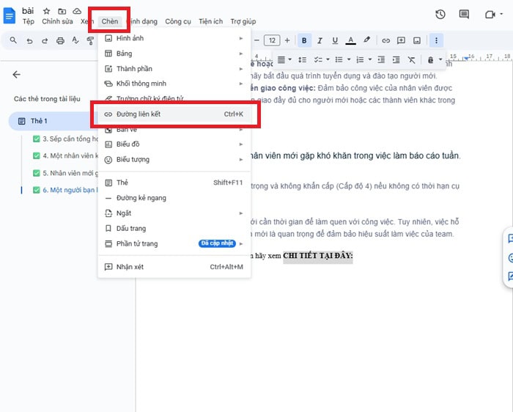Expand Phần tử trang submenu
Viewport: 513px width, 412px height.
174,244
